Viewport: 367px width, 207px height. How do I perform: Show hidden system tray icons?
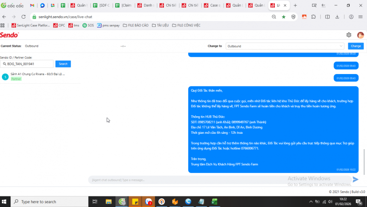[311, 202]
